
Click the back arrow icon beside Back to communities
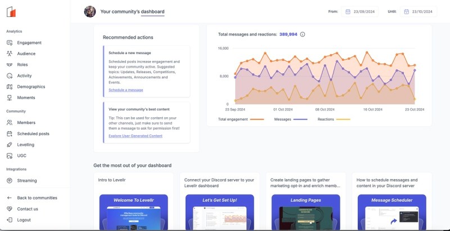[x=10, y=198]
